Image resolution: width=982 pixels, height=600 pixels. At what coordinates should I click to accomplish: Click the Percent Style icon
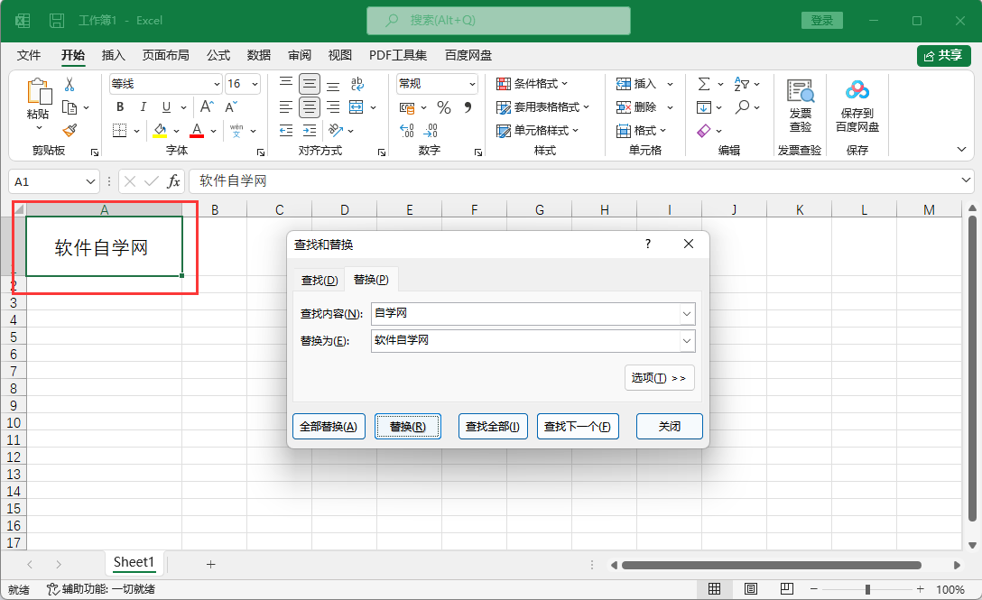click(443, 106)
